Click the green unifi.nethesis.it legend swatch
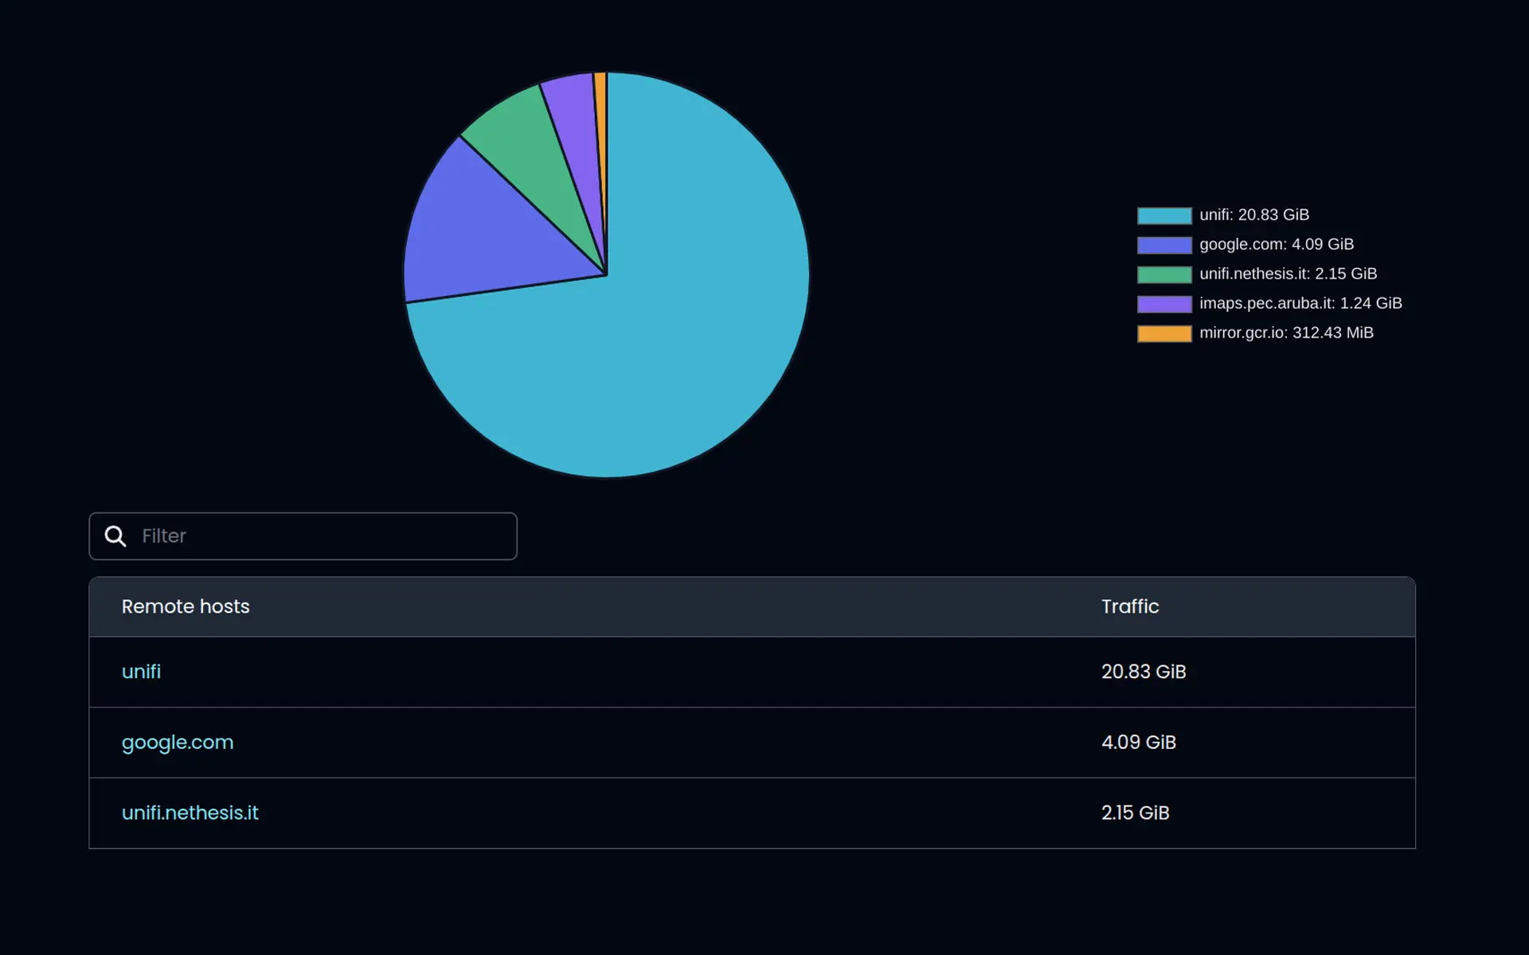1529x955 pixels. click(x=1164, y=275)
